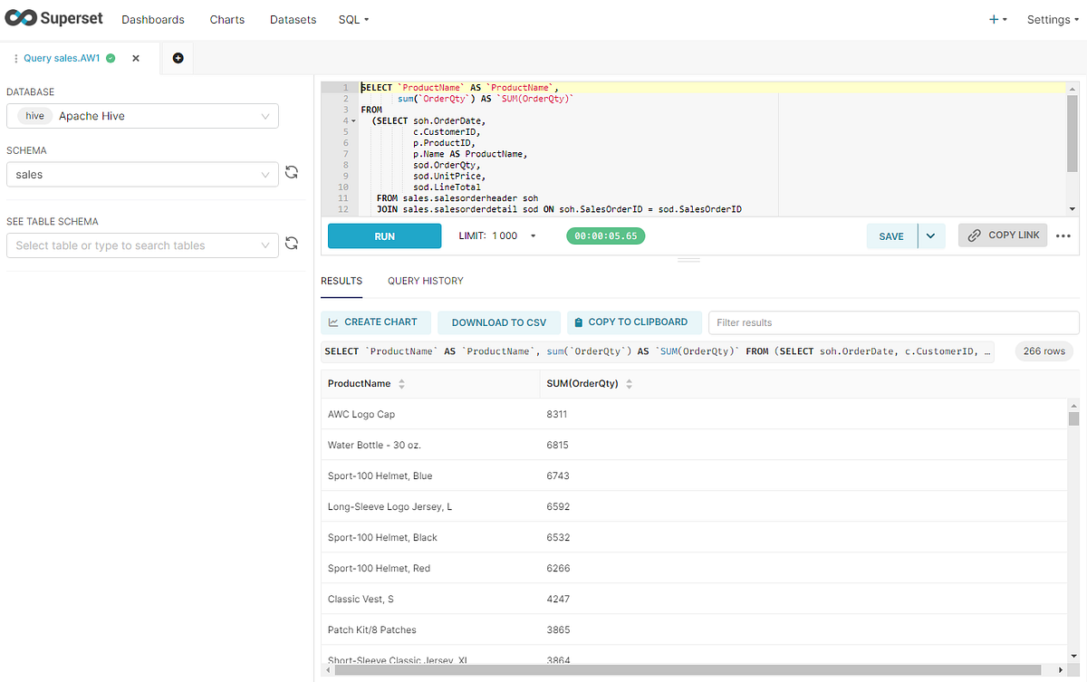1087x682 pixels.
Task: Switch to the QUERY HISTORY tab
Action: click(425, 281)
